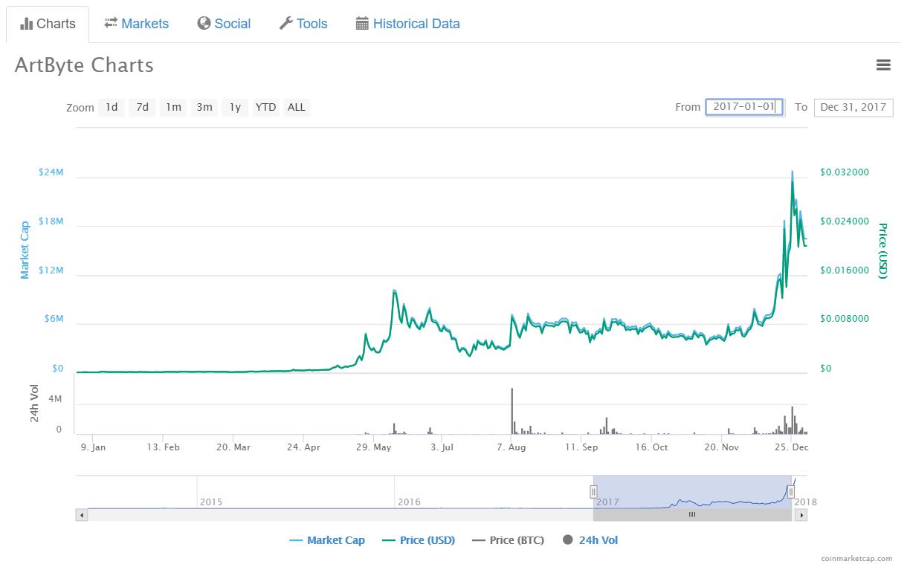This screenshot has width=910, height=564.
Task: Open the Tools tab
Action: point(303,24)
